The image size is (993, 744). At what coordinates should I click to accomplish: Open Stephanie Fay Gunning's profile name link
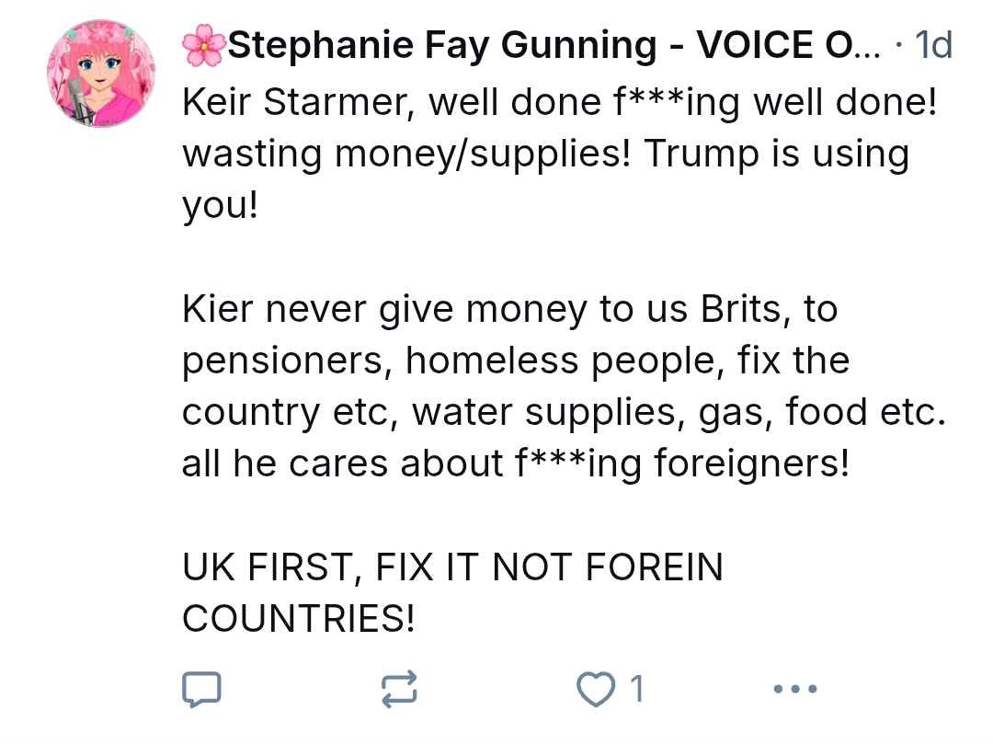point(443,44)
